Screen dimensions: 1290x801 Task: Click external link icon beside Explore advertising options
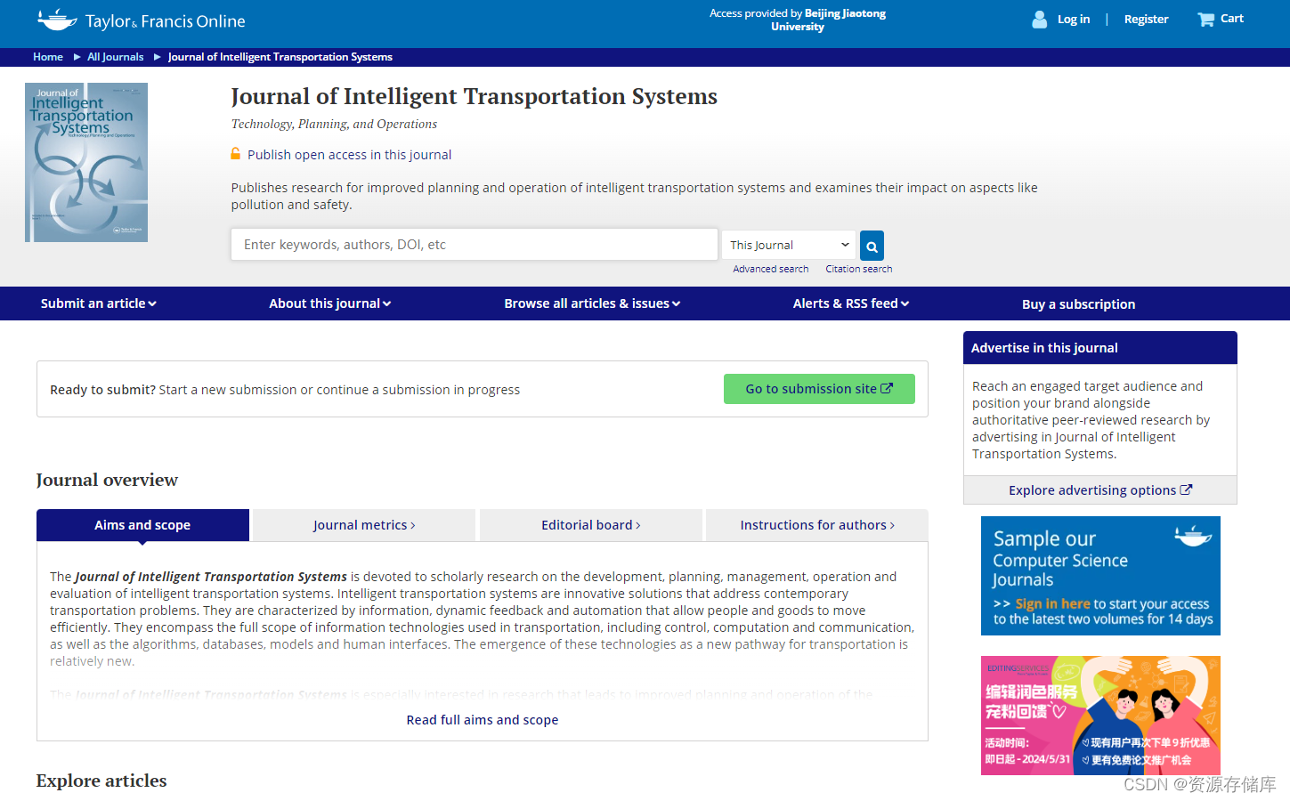pos(1186,489)
